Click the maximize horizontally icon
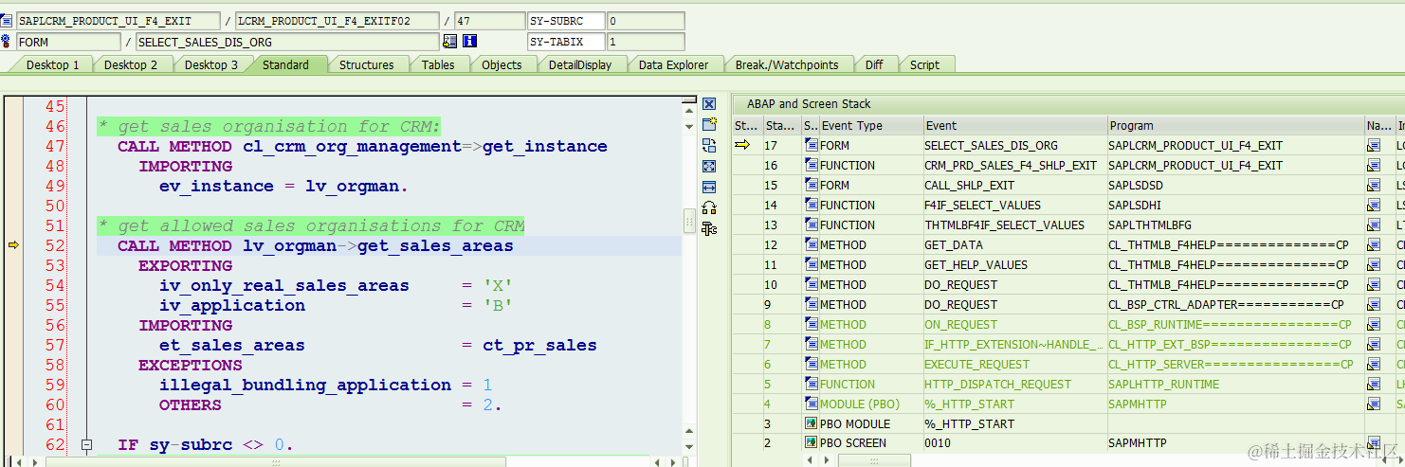1405x467 pixels. [x=709, y=187]
